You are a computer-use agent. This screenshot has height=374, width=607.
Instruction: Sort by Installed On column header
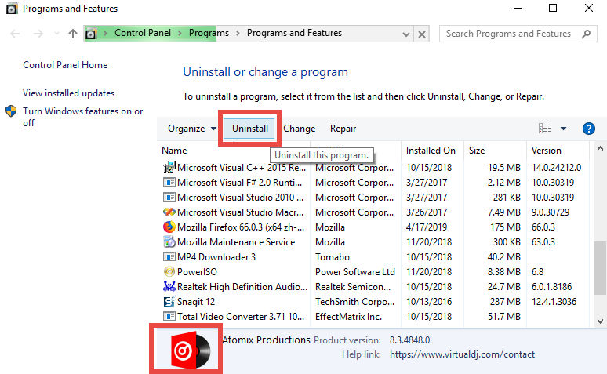tap(431, 151)
